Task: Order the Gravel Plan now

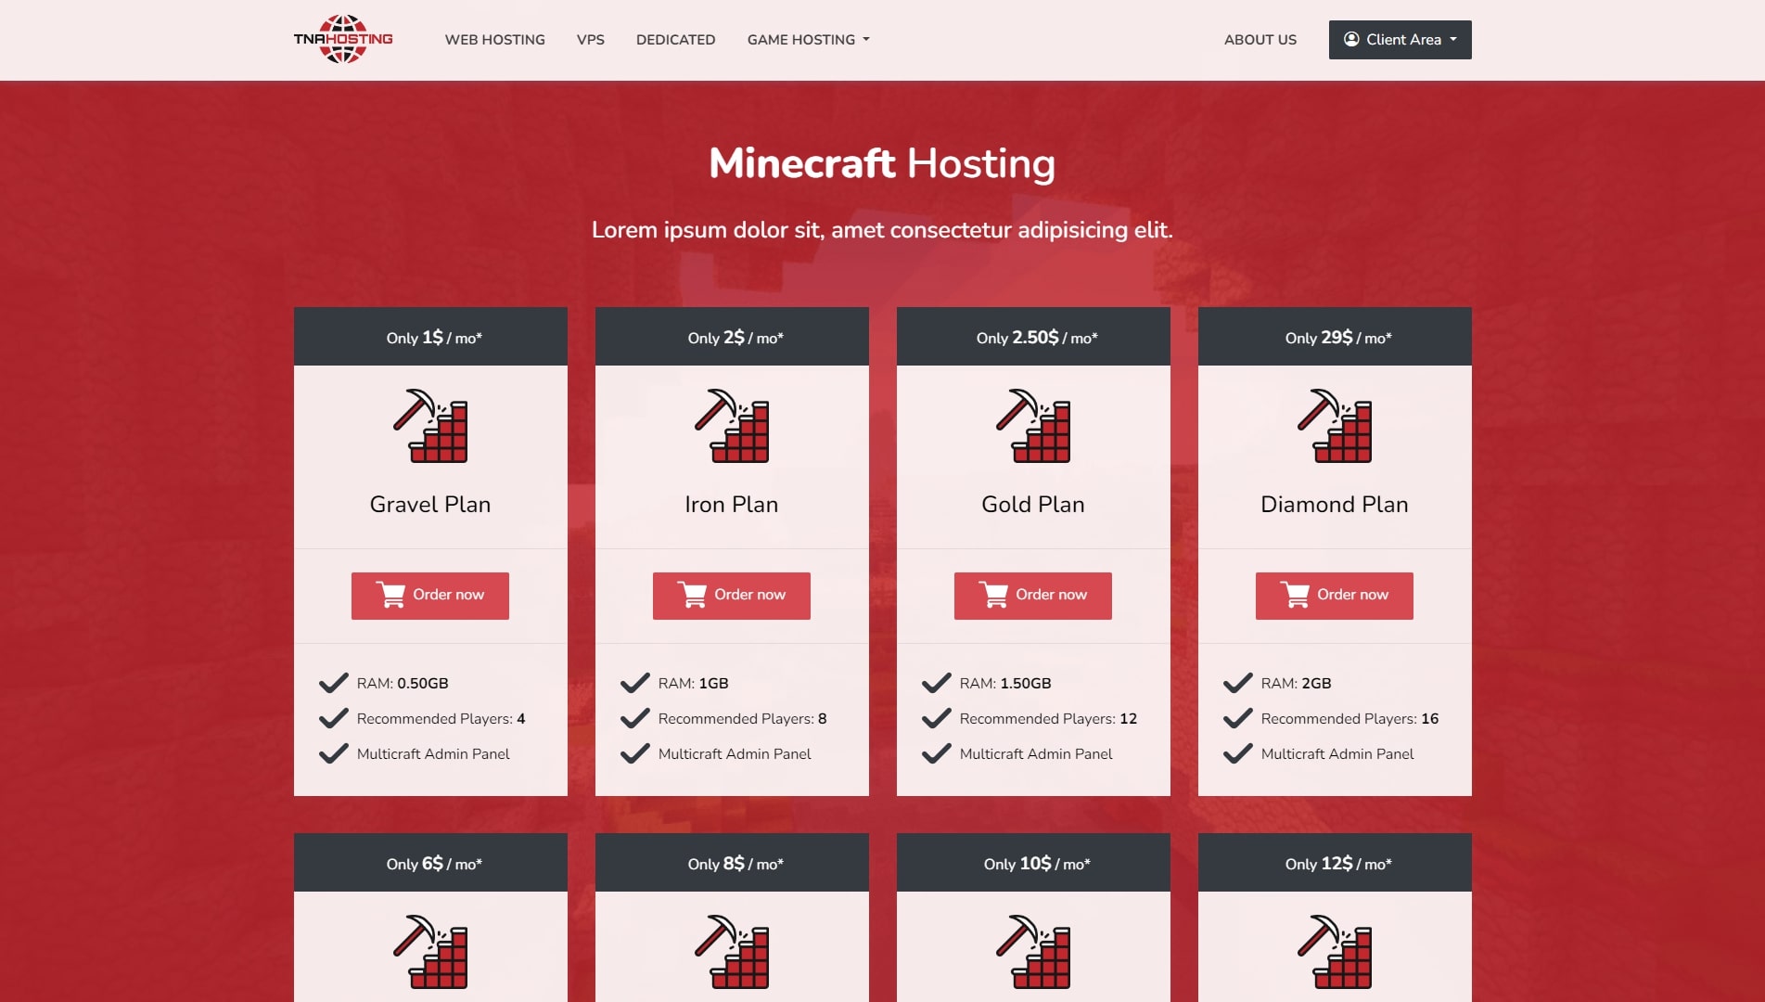Action: pyautogui.click(x=429, y=596)
